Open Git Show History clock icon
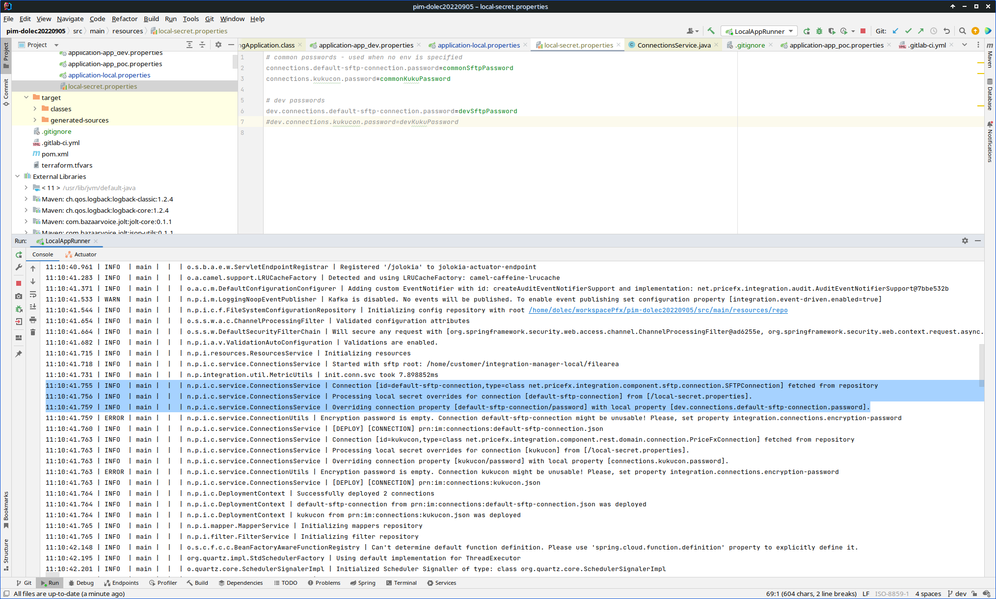This screenshot has height=599, width=996. click(x=934, y=31)
